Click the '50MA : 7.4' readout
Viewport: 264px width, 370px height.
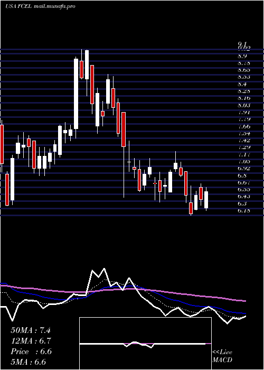(31, 330)
